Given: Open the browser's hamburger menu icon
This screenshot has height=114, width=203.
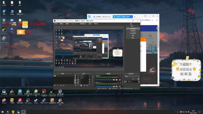Looking at the screenshot, I should (x=157, y=20).
